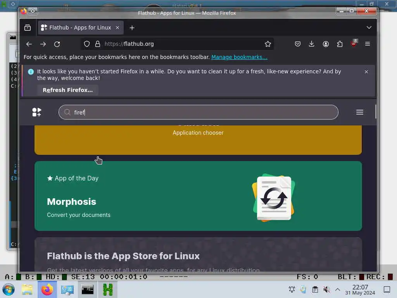Click the notification bell tray icon
Viewport: 397px width, 298px height.
(x=292, y=289)
